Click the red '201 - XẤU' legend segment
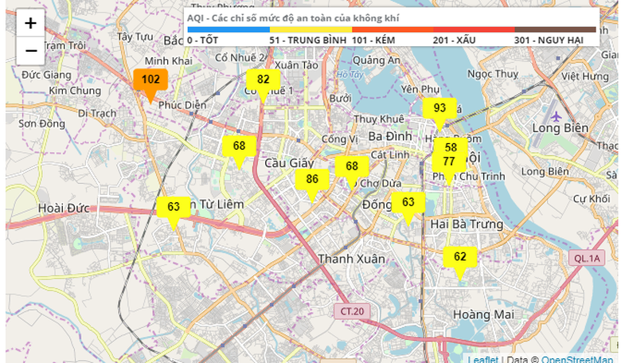Viewport: 621px width, 363px height. pyautogui.click(x=474, y=29)
